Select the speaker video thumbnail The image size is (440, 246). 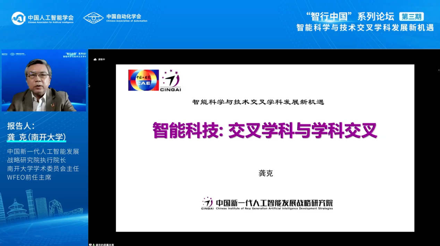[44, 81]
